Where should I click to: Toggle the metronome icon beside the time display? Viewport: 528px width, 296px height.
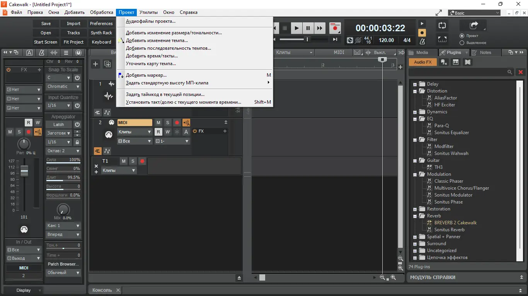tap(422, 41)
